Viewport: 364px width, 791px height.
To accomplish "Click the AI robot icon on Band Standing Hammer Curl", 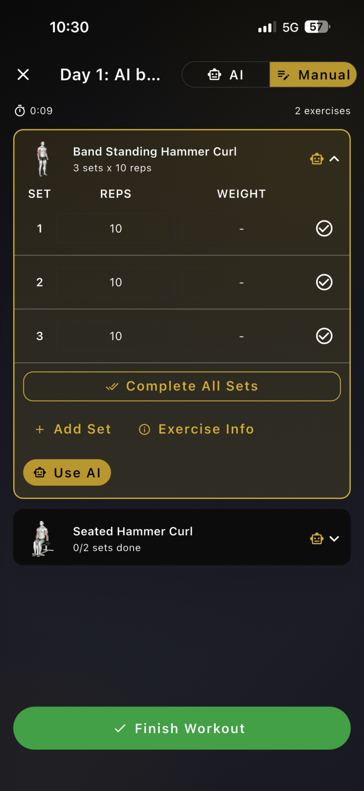I will 316,159.
